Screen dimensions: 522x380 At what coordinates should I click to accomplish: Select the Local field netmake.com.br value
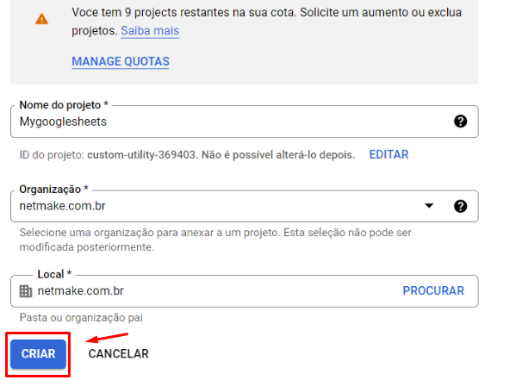coord(81,290)
